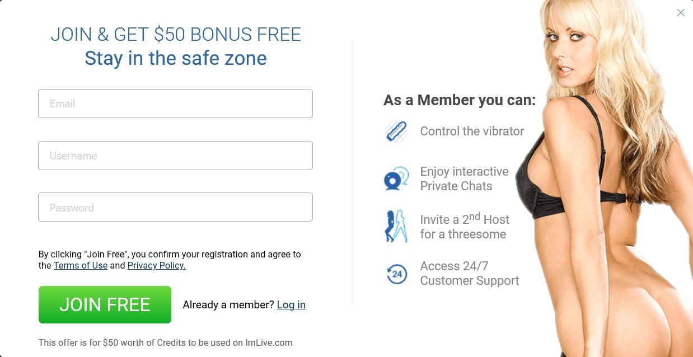Click the "Invite a 2nd Host" text
This screenshot has width=693, height=357.
point(465,218)
